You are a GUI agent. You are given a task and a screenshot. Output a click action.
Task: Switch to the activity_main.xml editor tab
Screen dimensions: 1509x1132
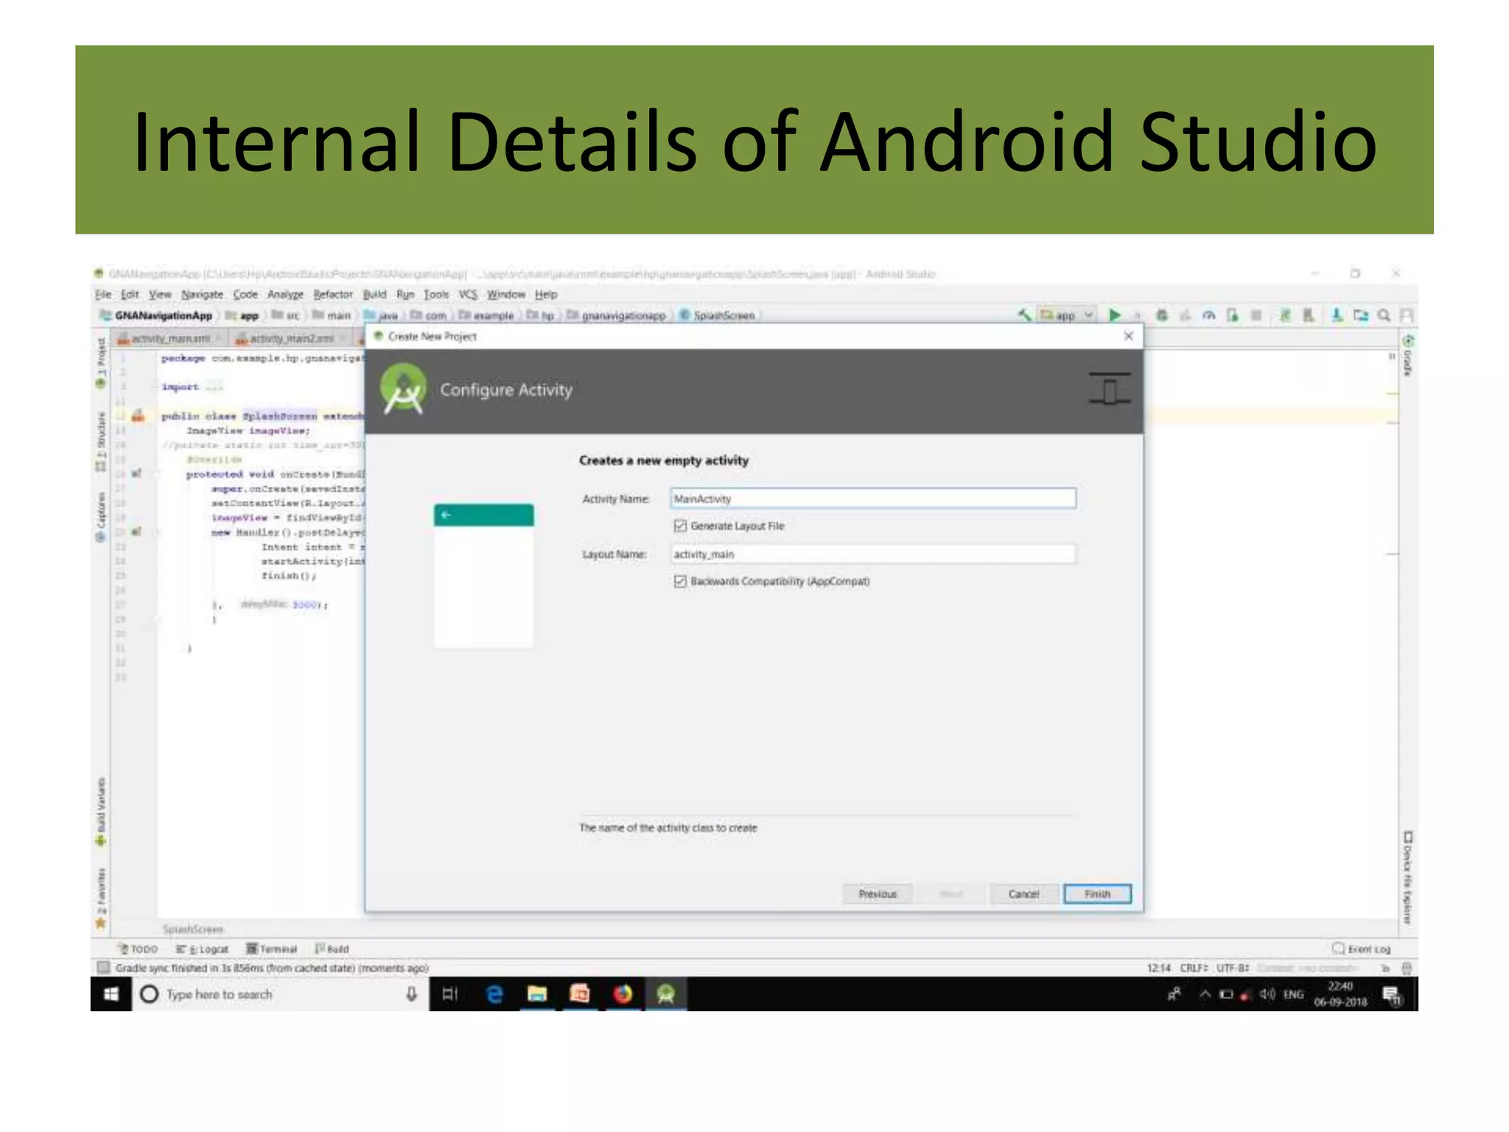pos(170,338)
